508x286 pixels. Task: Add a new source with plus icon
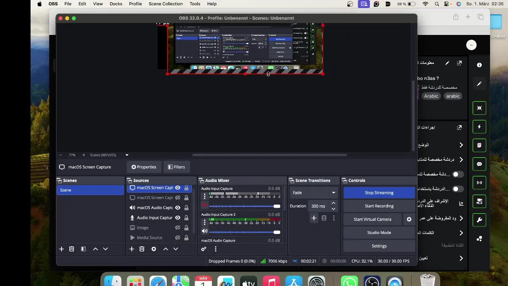coord(132,249)
